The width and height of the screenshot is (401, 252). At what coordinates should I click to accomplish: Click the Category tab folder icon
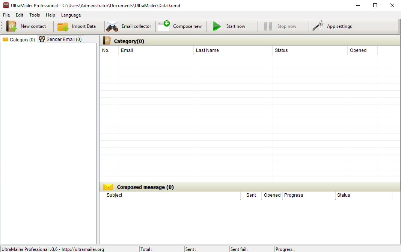click(5, 39)
